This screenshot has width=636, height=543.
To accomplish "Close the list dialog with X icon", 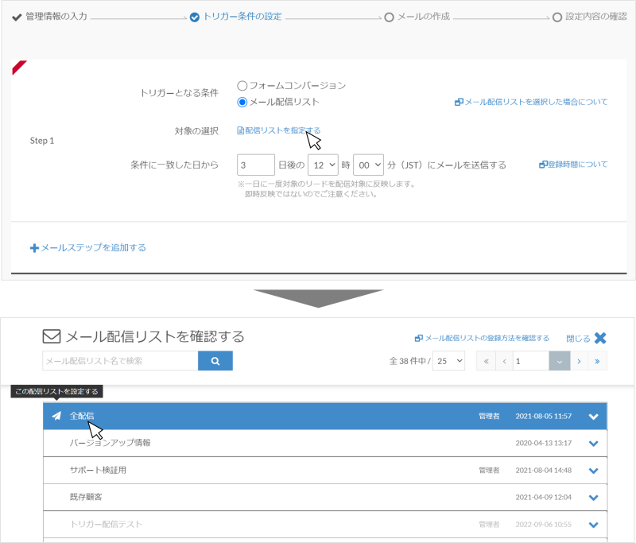I will click(x=600, y=338).
